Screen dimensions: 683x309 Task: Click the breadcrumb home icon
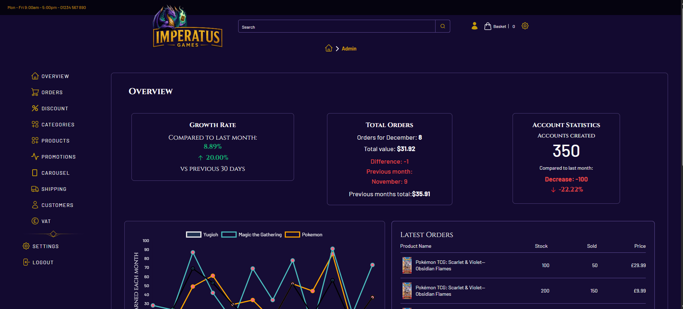tap(329, 48)
